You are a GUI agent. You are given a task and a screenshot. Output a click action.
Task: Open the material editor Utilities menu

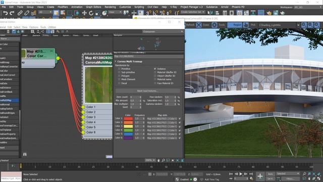coord(52,27)
